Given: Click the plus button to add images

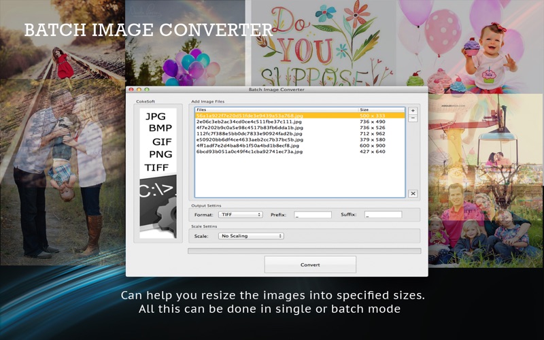Looking at the screenshot, I should coord(413,110).
